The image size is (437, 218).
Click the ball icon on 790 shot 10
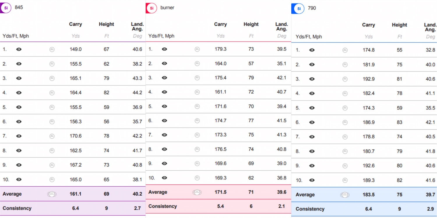(345, 180)
